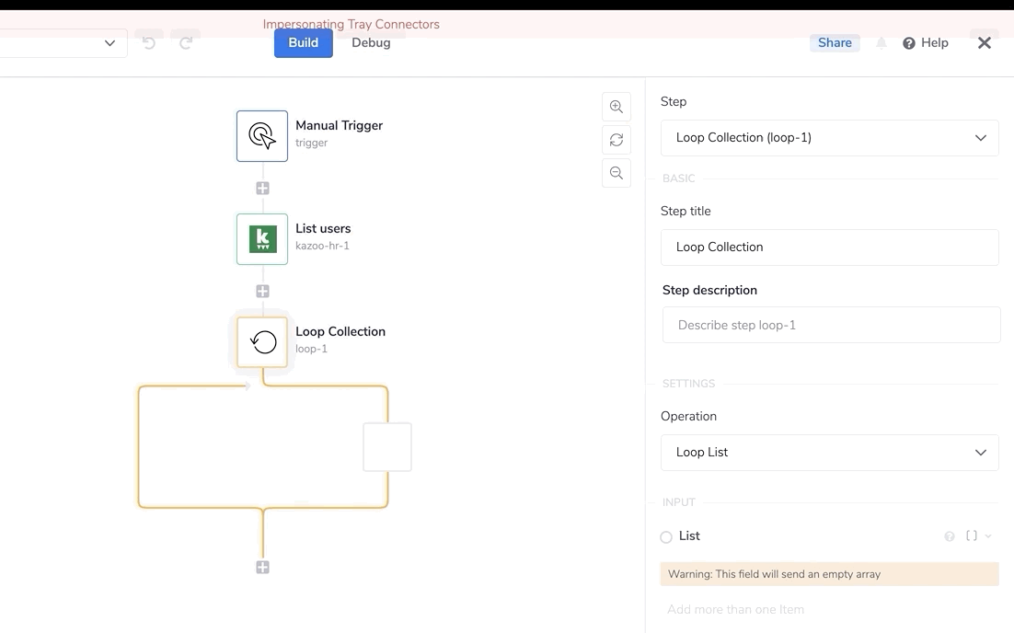Select the Kazoo HR List users step icon

click(x=262, y=239)
